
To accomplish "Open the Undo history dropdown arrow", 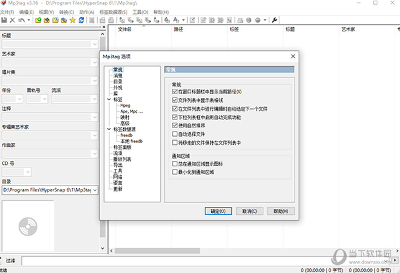I will click(x=29, y=20).
